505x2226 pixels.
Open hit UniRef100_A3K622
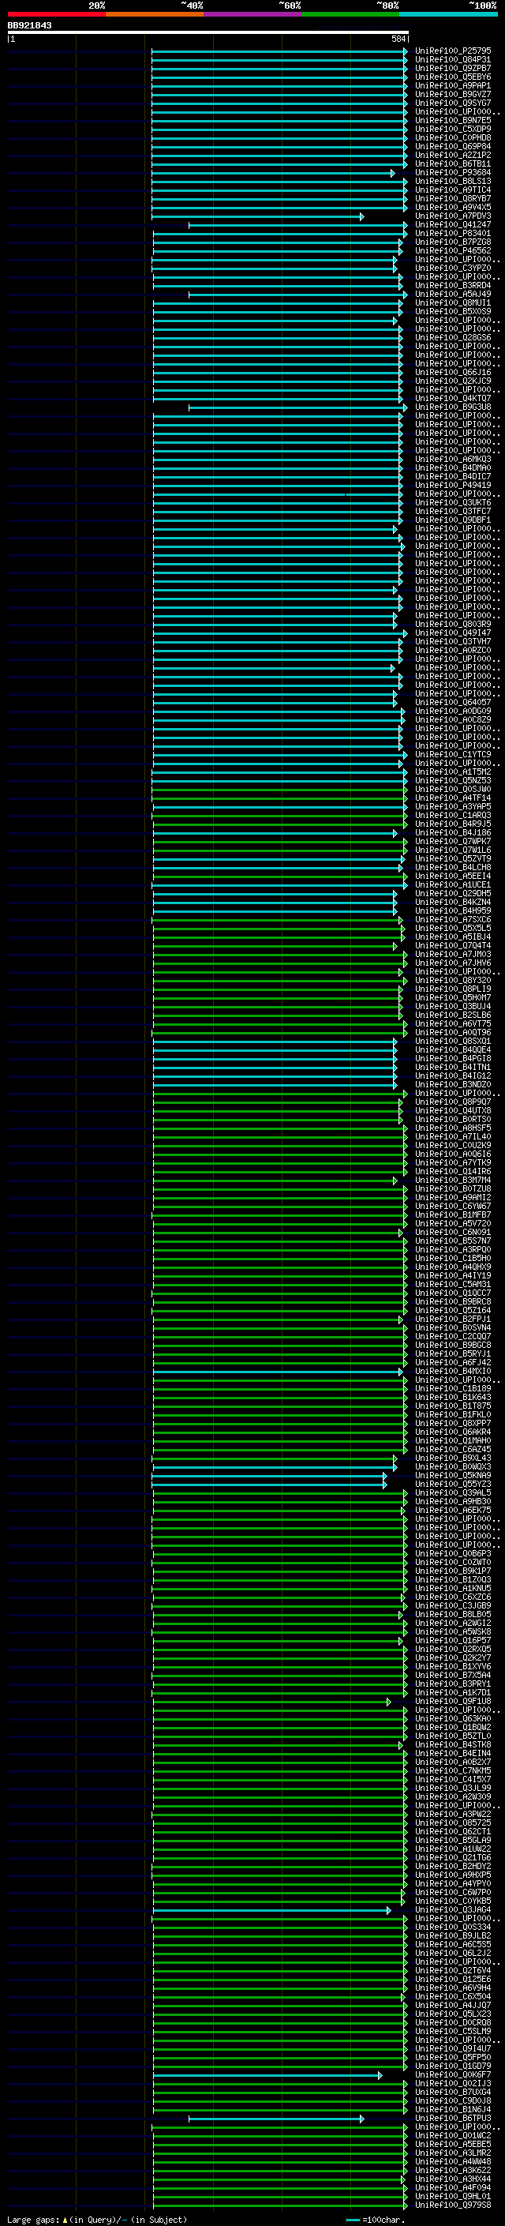click(453, 2170)
